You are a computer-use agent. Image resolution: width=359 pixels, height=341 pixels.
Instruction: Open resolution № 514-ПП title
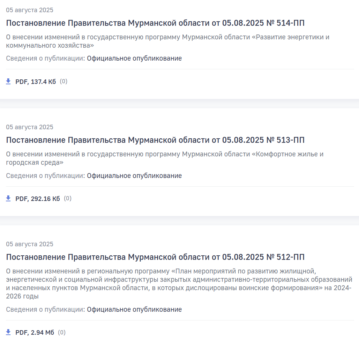[x=155, y=23]
